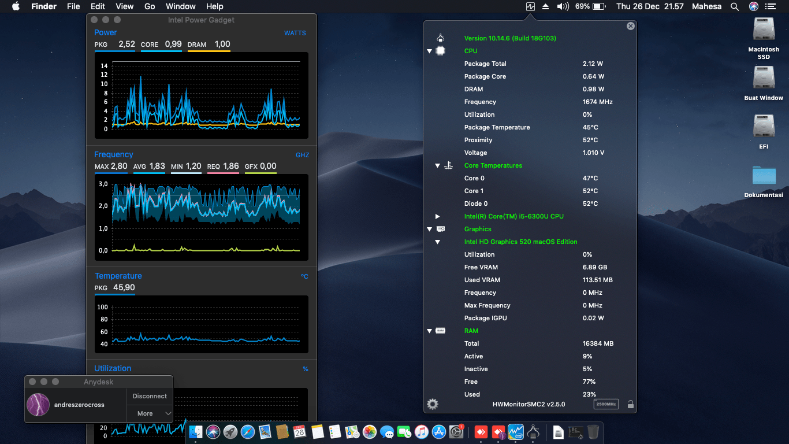Click the REQ 1,86 frequency label
Screen dimensions: 789x444
223,166
